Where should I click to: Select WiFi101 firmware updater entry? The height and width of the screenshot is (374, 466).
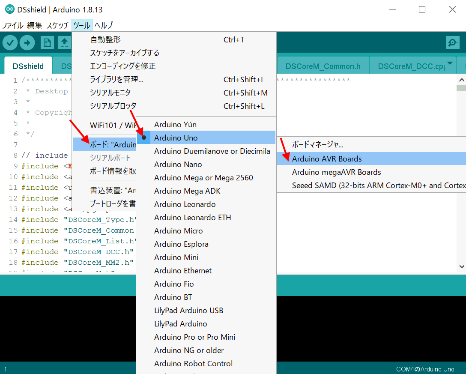[x=105, y=125]
